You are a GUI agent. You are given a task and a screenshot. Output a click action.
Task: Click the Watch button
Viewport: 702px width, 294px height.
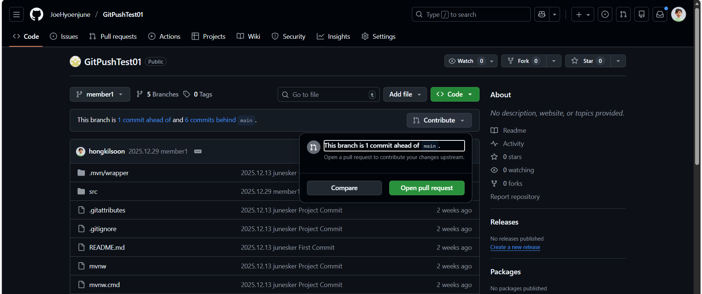click(471, 61)
